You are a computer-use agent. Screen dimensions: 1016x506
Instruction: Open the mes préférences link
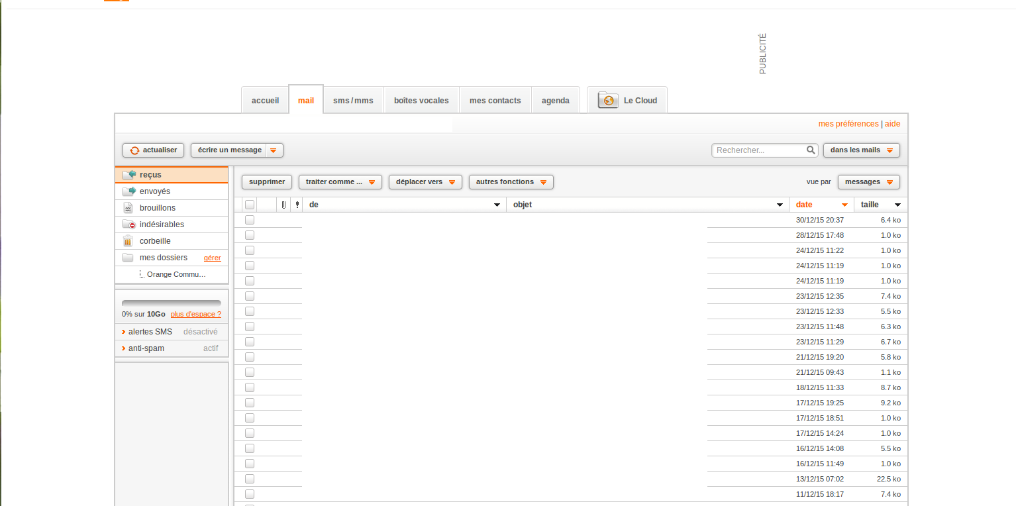[x=848, y=124]
